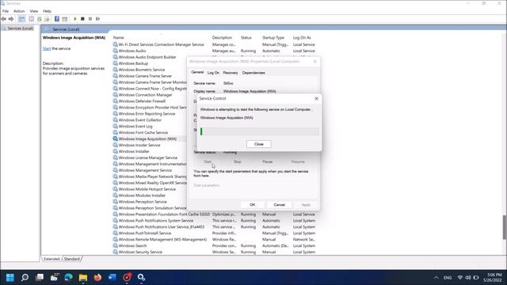Click the Task View icon on the taskbar
Image resolution: width=507 pixels, height=285 pixels.
click(40, 278)
